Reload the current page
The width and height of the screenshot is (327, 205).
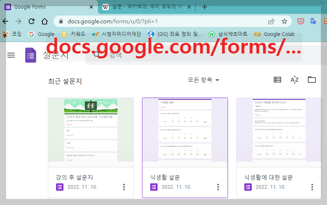32,21
